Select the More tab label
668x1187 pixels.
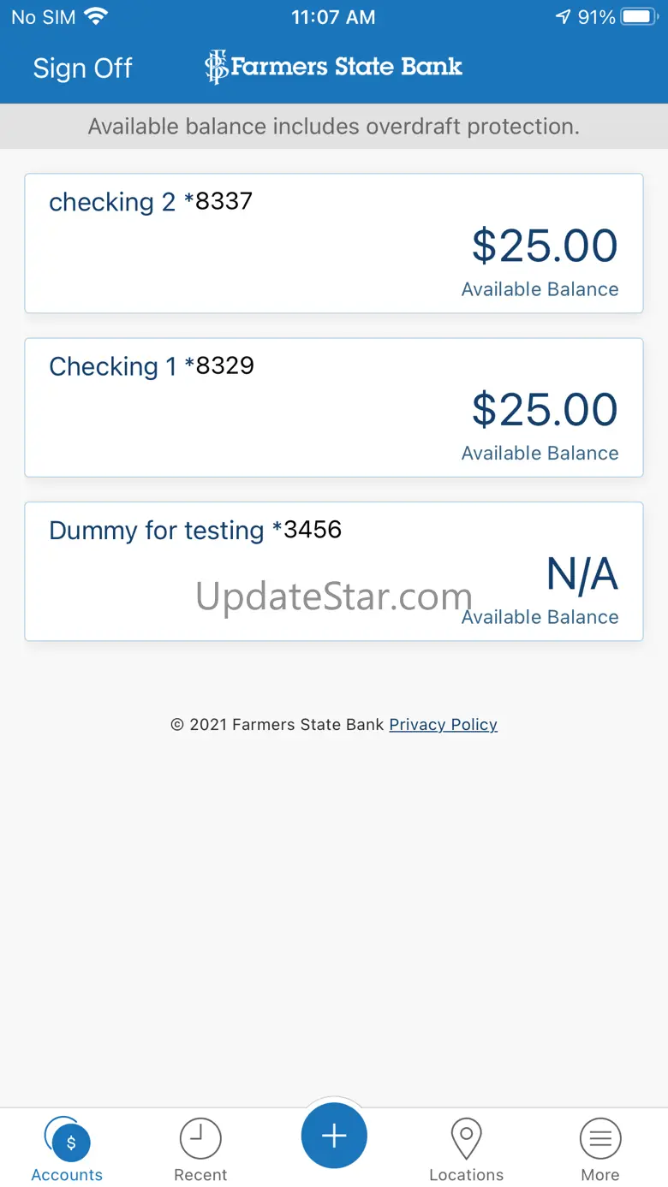600,1175
